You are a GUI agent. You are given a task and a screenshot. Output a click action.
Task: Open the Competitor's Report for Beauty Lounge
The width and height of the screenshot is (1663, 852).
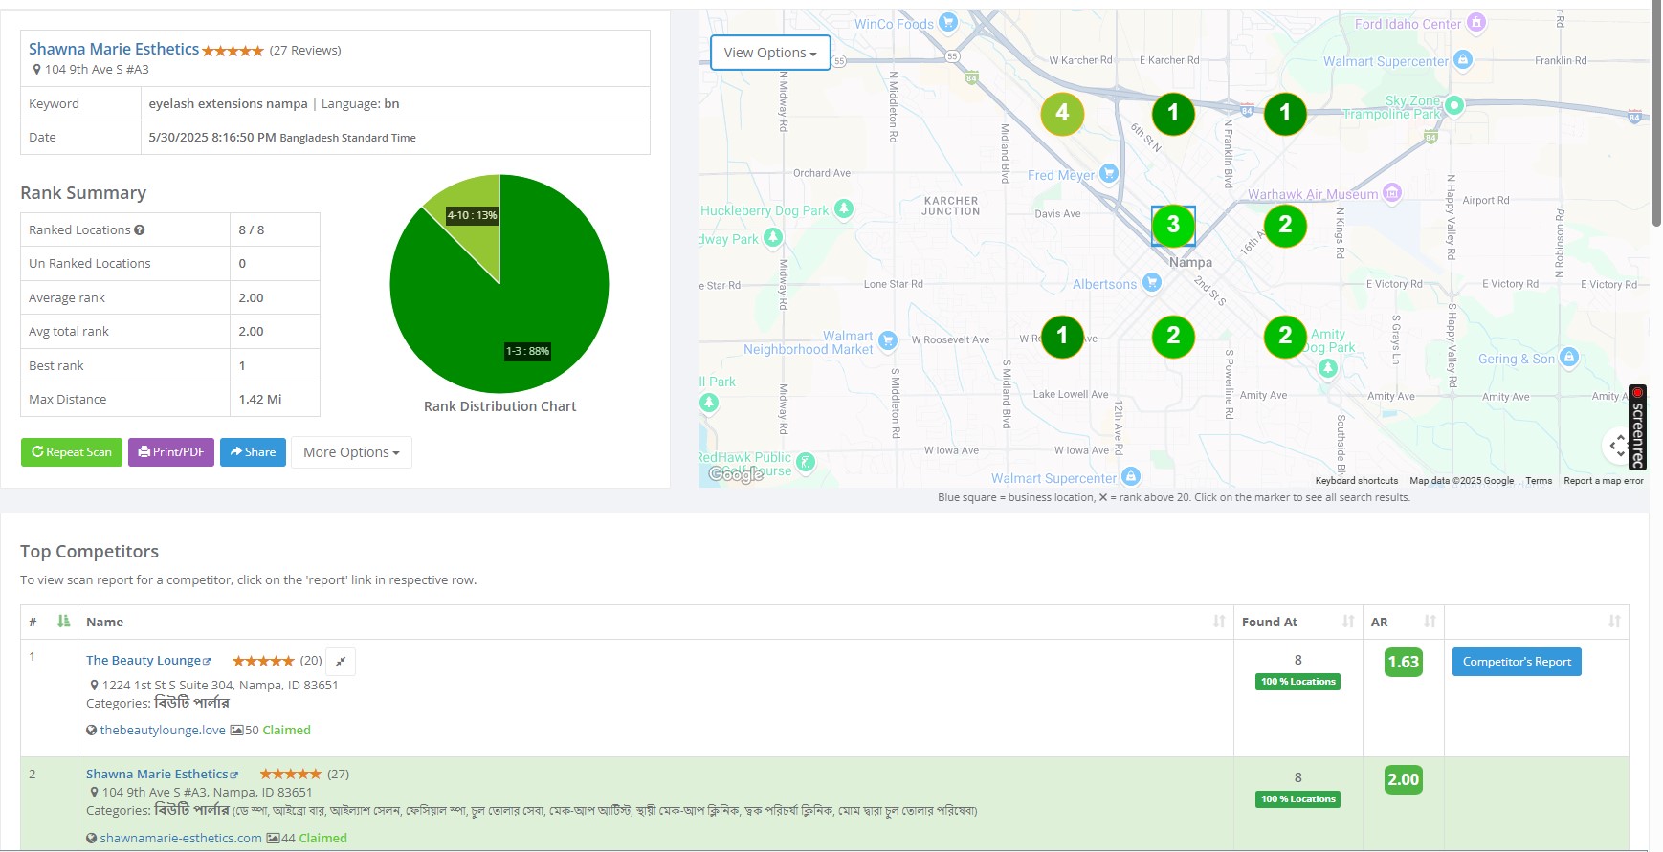coord(1517,662)
